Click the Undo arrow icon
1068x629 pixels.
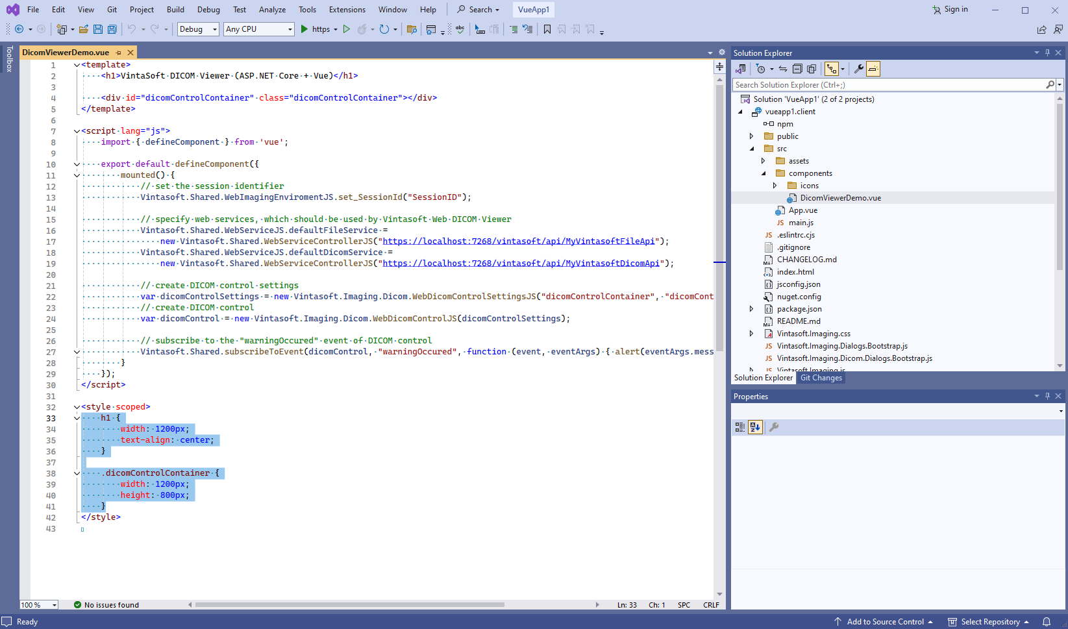[132, 29]
